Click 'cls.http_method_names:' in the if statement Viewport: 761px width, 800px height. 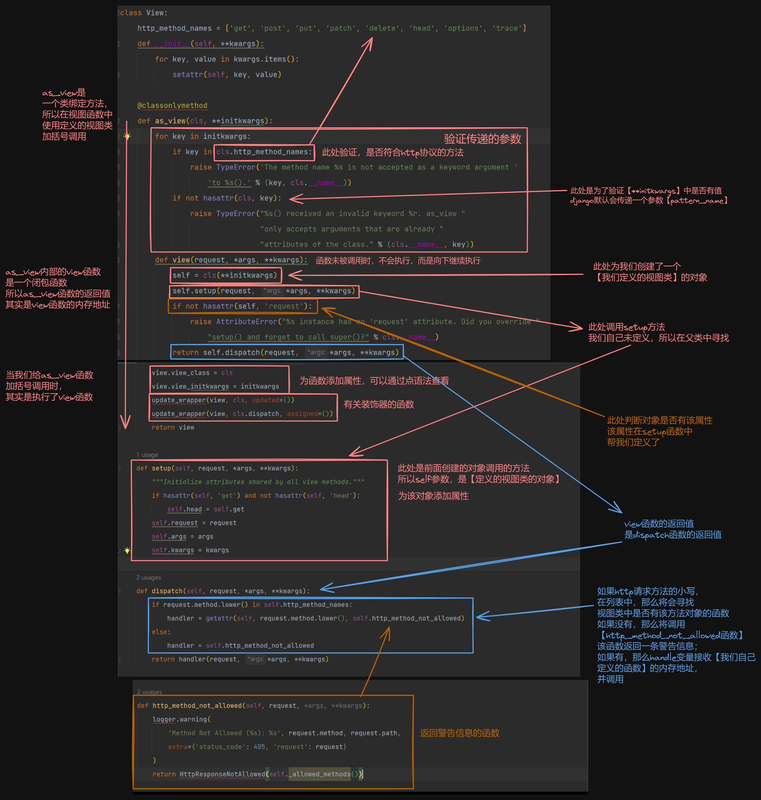(x=264, y=152)
